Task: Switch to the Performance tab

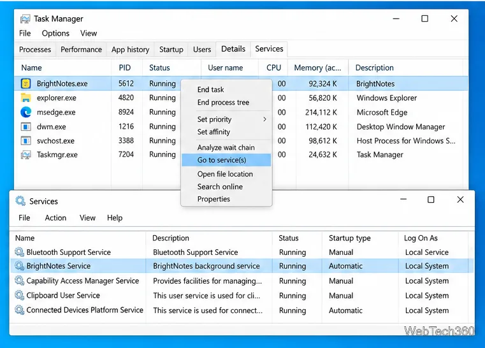Action: pyautogui.click(x=81, y=50)
